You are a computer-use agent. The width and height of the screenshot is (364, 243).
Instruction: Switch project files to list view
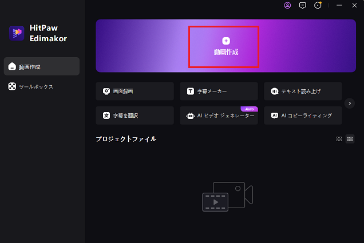350,139
